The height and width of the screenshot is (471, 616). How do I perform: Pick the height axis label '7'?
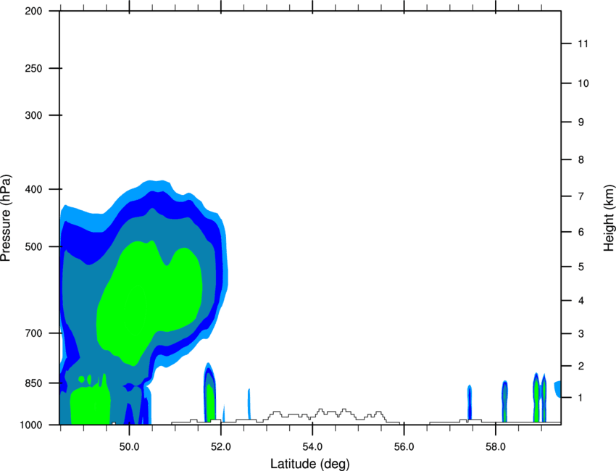pyautogui.click(x=581, y=196)
